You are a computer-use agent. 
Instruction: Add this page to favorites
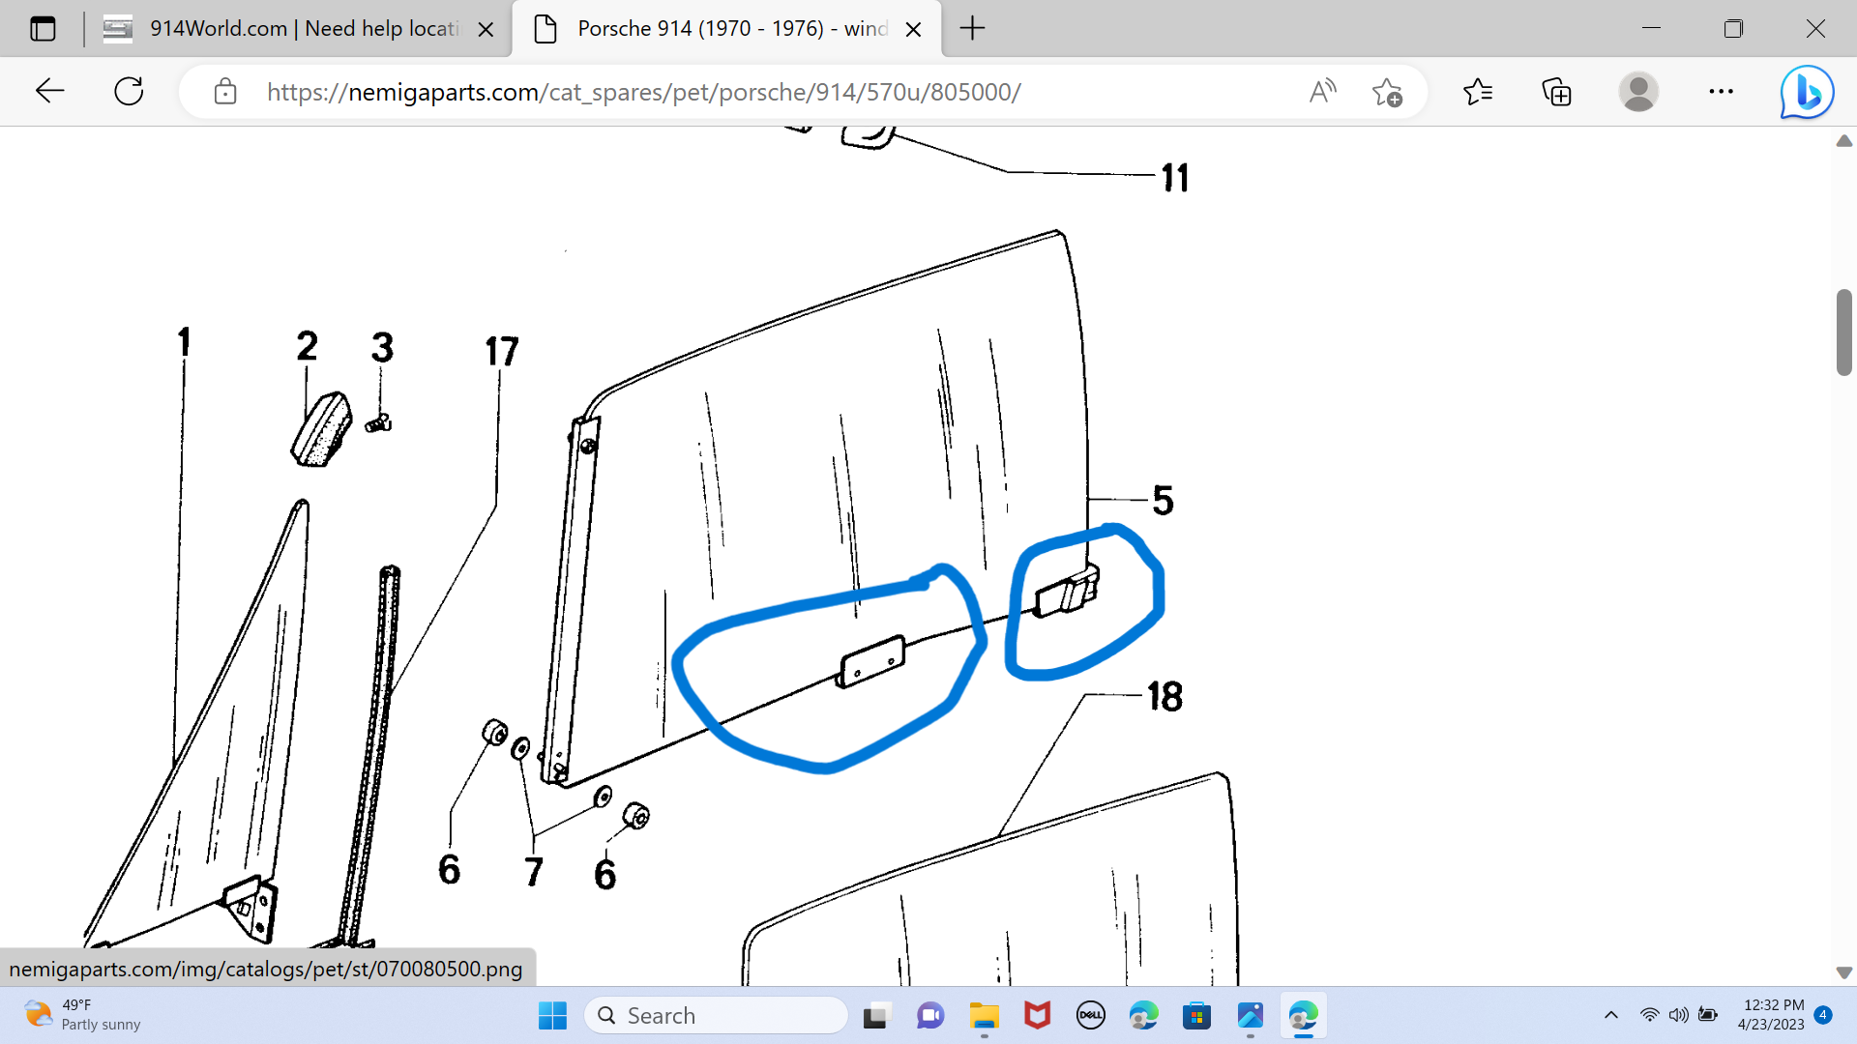1387,92
